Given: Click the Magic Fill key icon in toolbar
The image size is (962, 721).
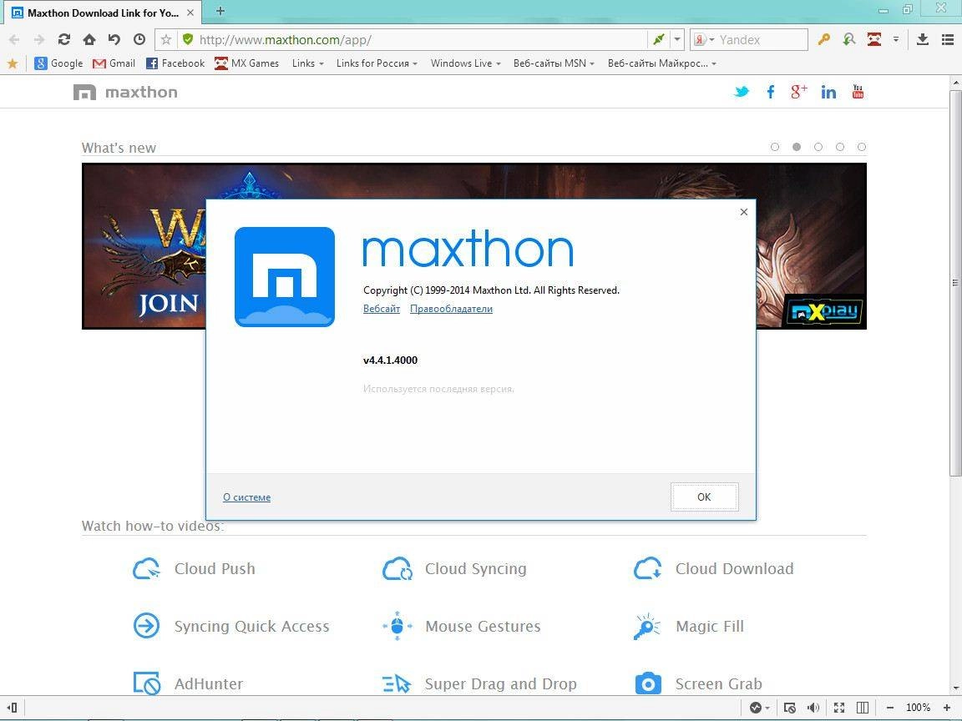Looking at the screenshot, I should pos(824,40).
